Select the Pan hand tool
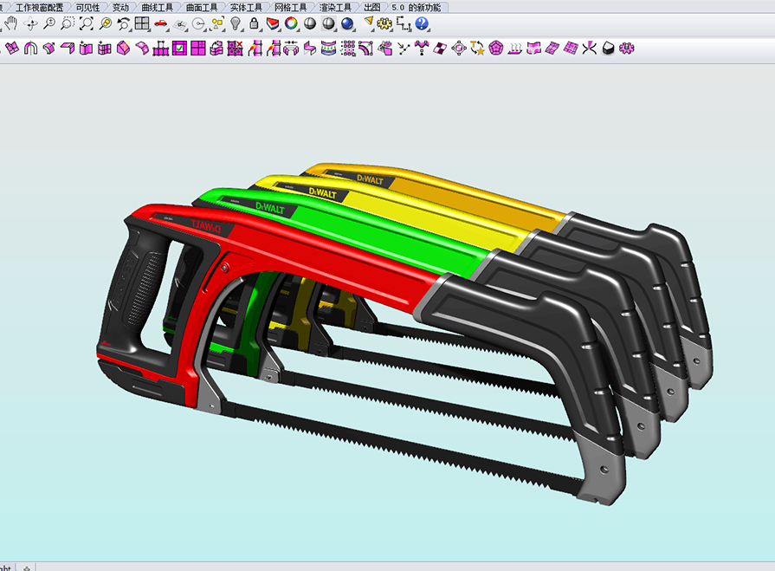 click(11, 23)
